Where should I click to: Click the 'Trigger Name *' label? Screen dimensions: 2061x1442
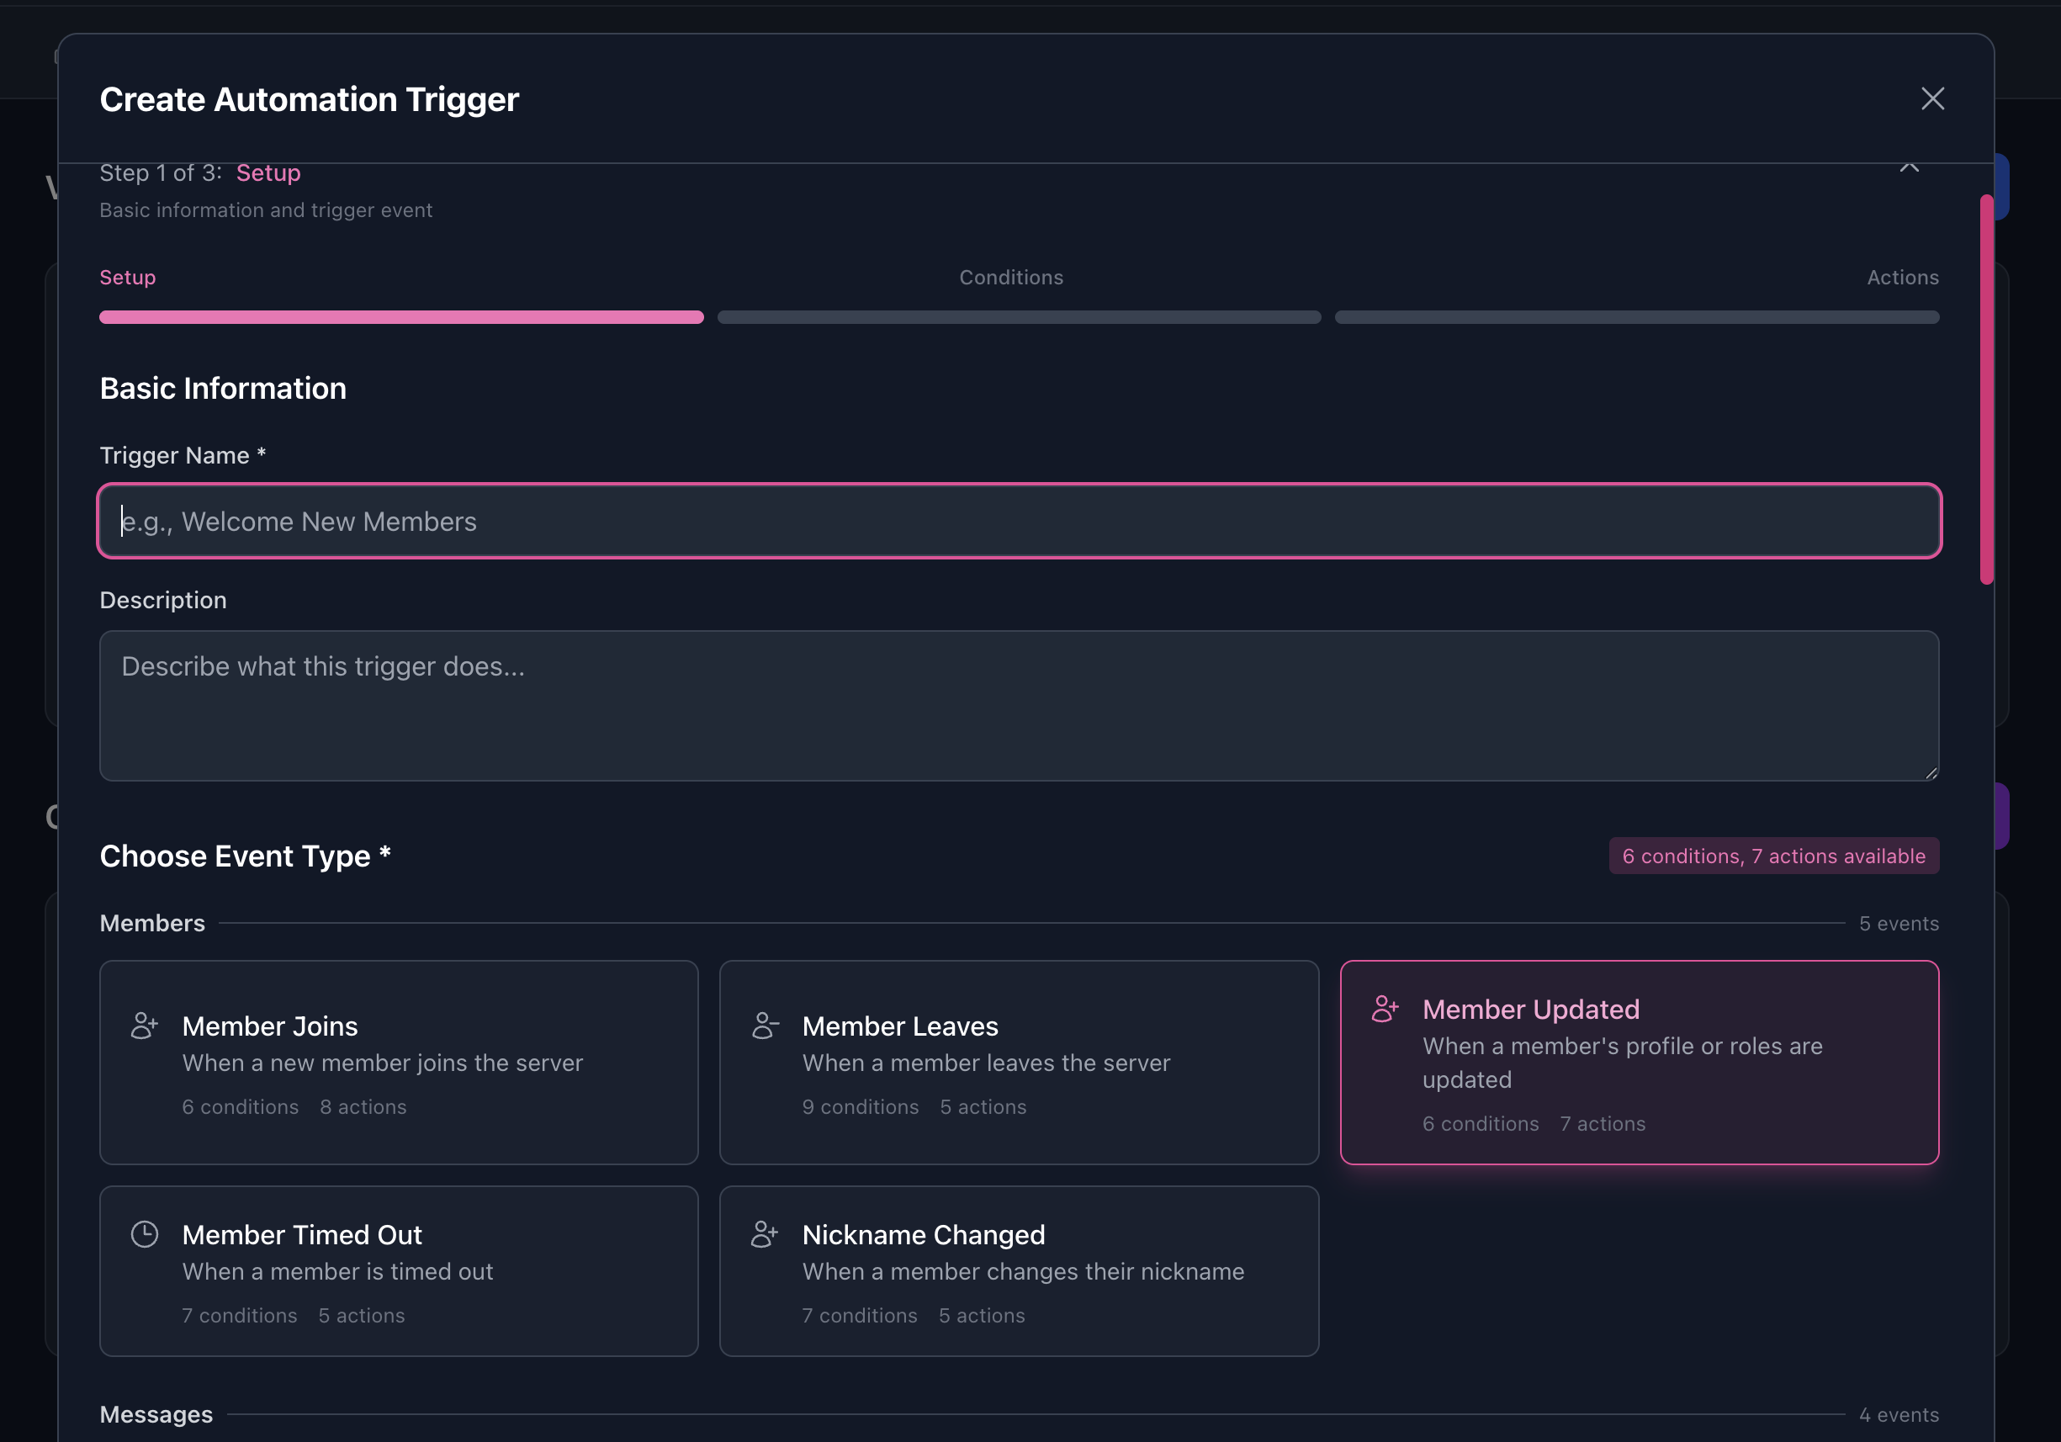click(x=183, y=455)
